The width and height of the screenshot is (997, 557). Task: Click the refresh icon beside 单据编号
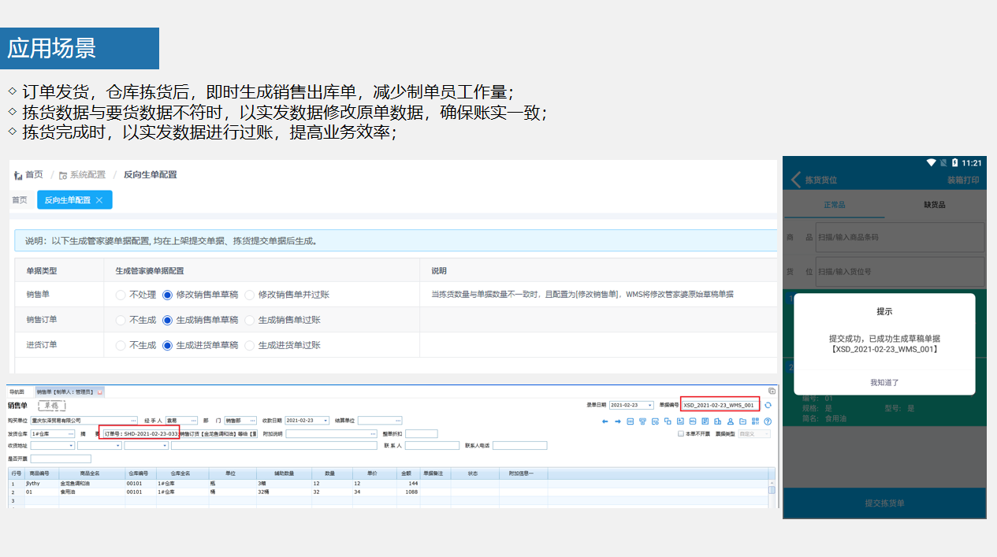click(768, 405)
